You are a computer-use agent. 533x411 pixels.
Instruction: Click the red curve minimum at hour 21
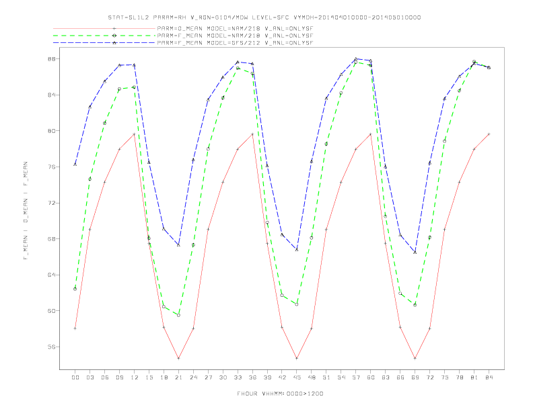[178, 358]
